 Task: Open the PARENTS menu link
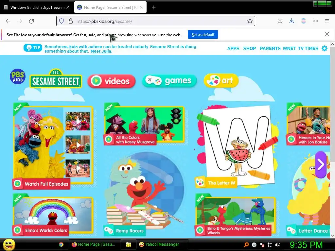(270, 48)
